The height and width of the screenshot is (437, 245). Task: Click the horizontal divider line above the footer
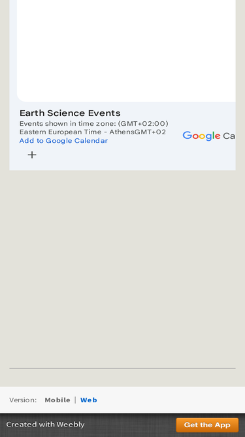[123, 368]
